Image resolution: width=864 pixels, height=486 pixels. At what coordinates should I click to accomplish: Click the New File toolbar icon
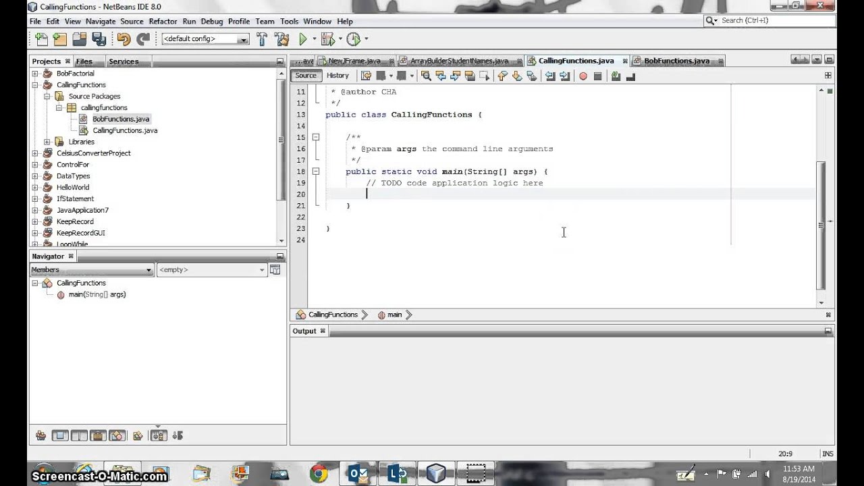click(x=40, y=39)
